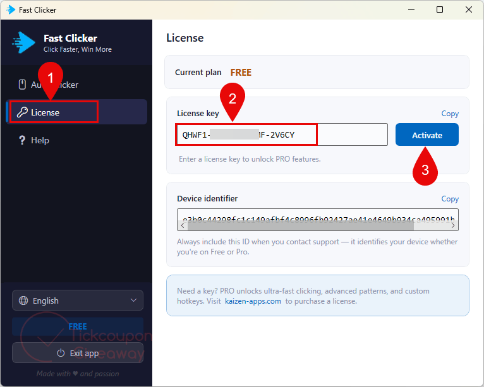Click 'Enter a license key to unlock PRO features.'
The height and width of the screenshot is (387, 484).
coord(250,159)
